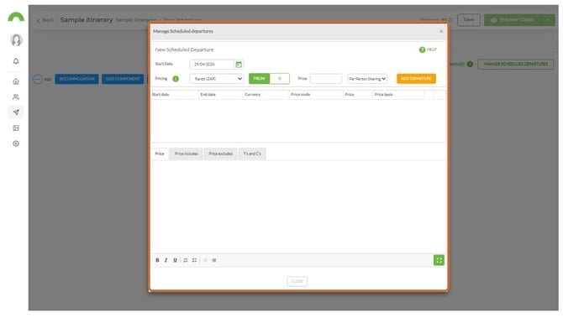
Task: Expand editor to fullscreen with green icon
Action: pos(439,260)
